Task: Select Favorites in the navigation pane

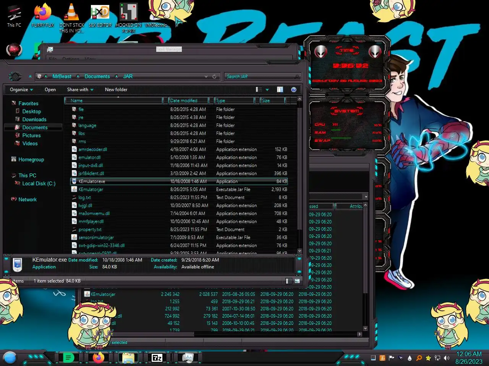Action: 28,103
